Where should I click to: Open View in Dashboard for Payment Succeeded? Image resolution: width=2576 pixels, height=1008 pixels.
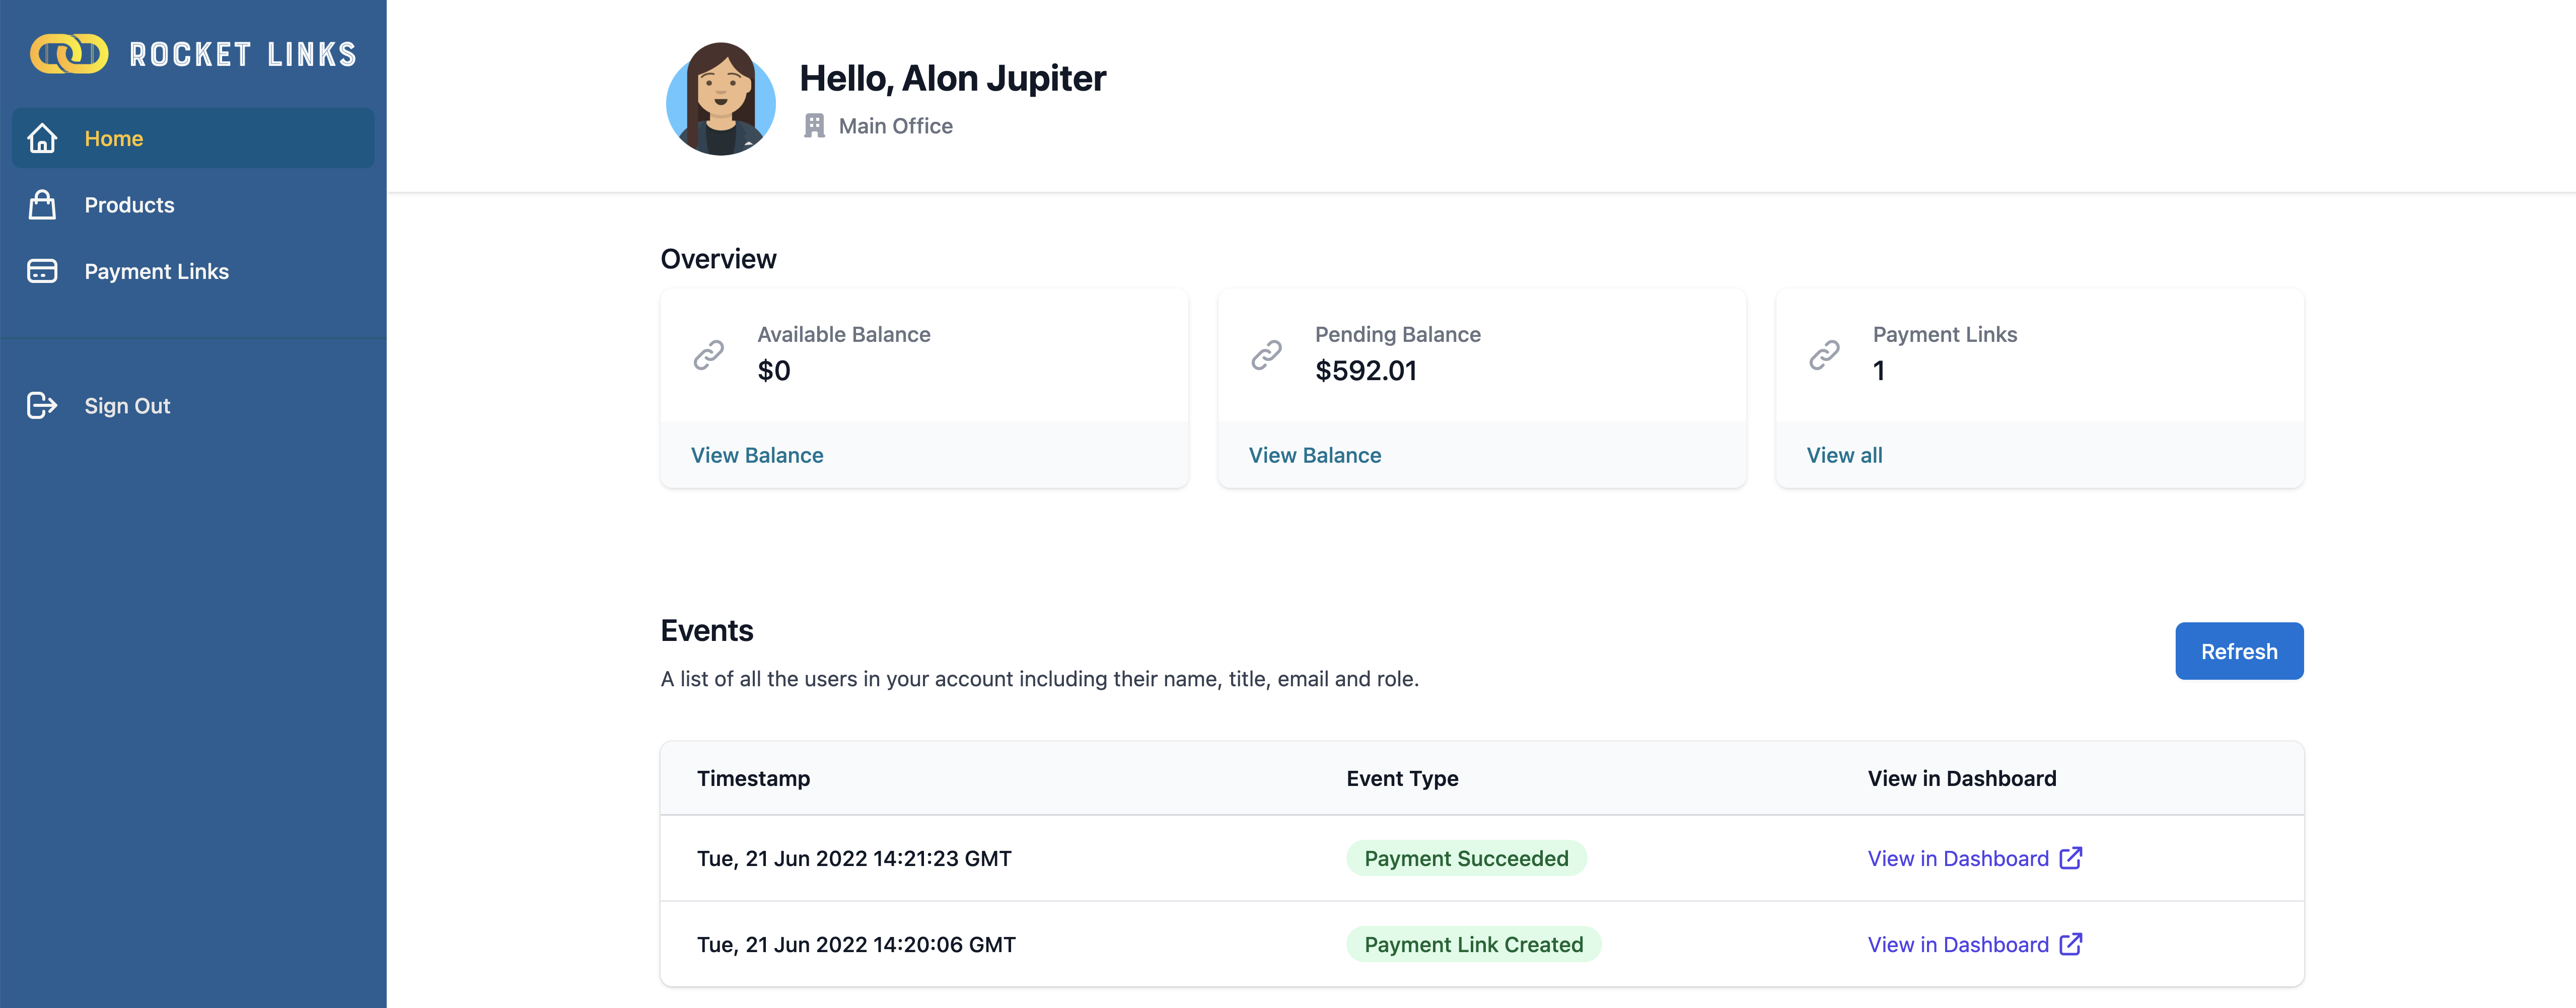[x=1975, y=858]
